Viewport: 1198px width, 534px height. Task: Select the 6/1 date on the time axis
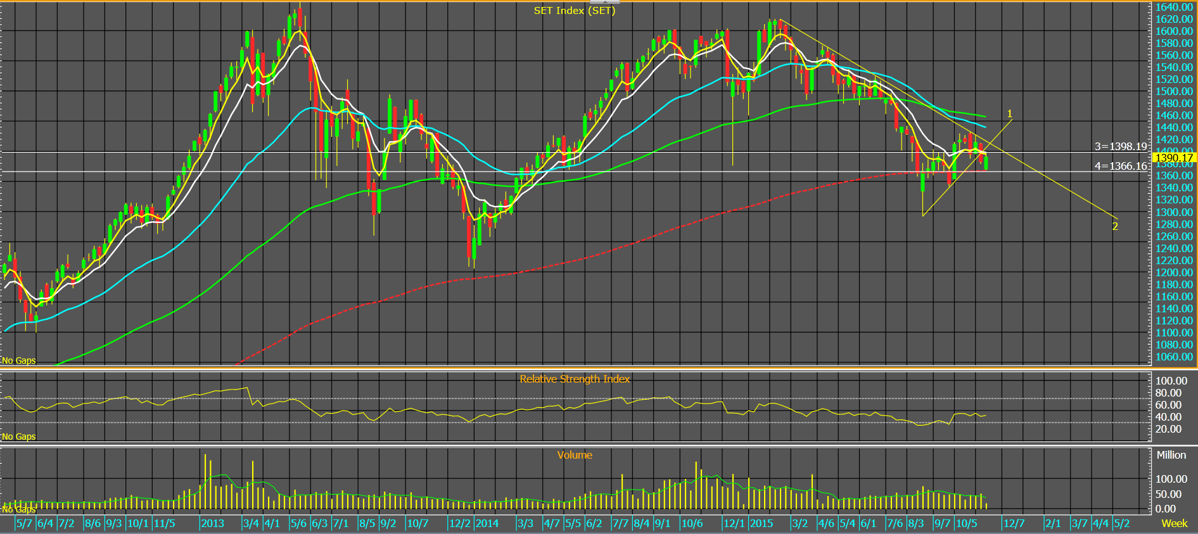868,523
